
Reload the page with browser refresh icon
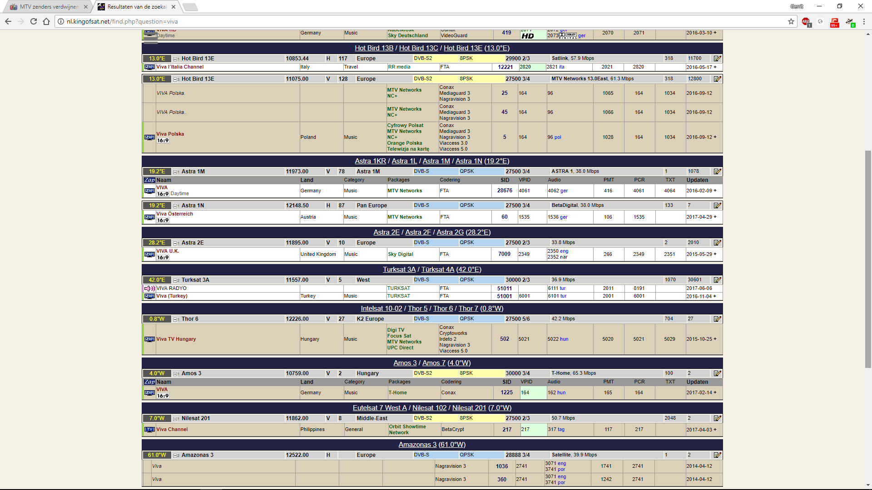coord(34,21)
